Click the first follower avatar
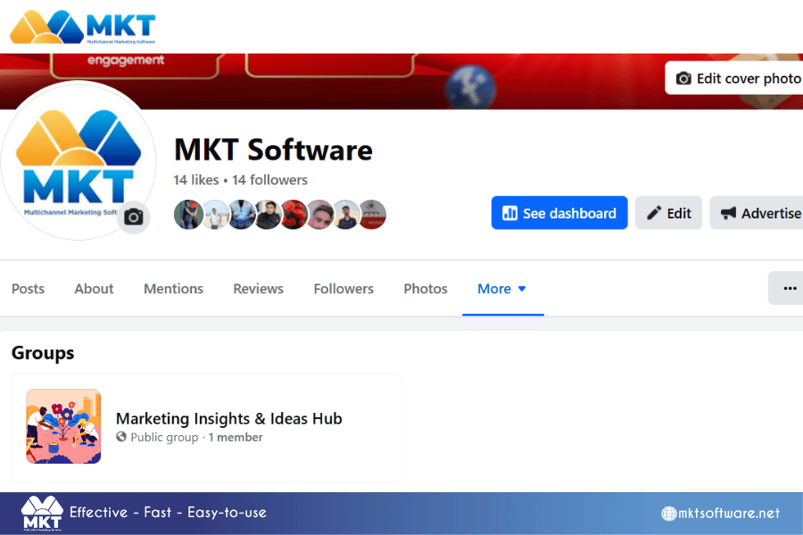Screen dimensions: 803x535 click(188, 215)
